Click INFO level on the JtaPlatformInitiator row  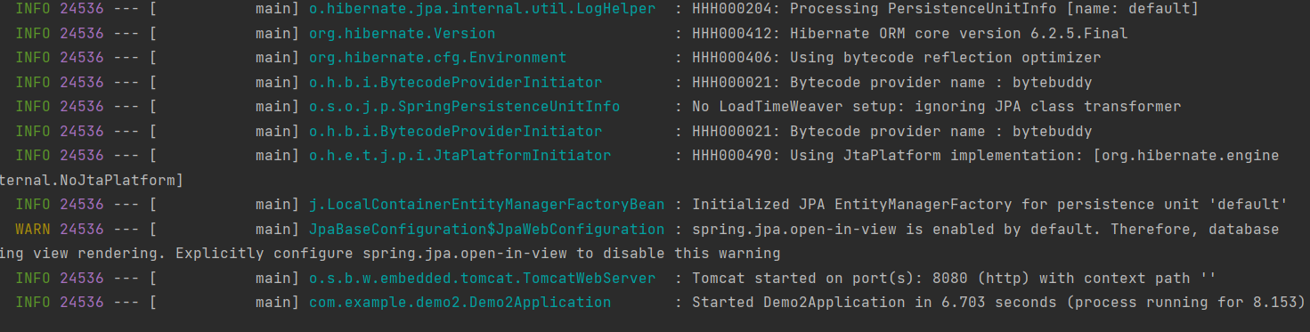click(x=33, y=156)
